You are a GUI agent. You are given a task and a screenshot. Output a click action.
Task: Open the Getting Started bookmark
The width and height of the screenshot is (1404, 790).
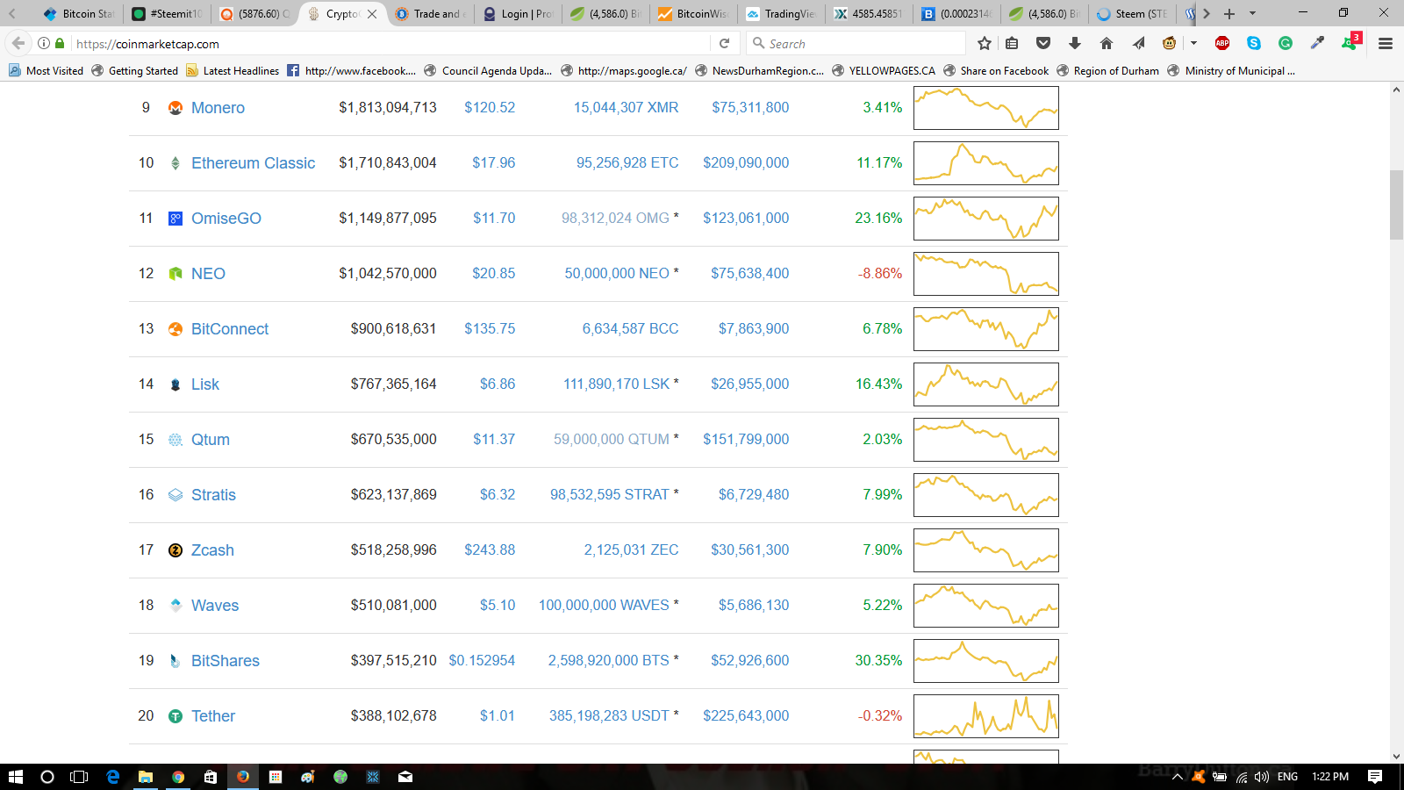coord(134,71)
